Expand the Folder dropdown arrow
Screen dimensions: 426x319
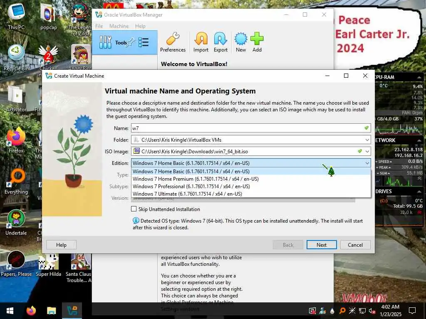[x=367, y=140]
